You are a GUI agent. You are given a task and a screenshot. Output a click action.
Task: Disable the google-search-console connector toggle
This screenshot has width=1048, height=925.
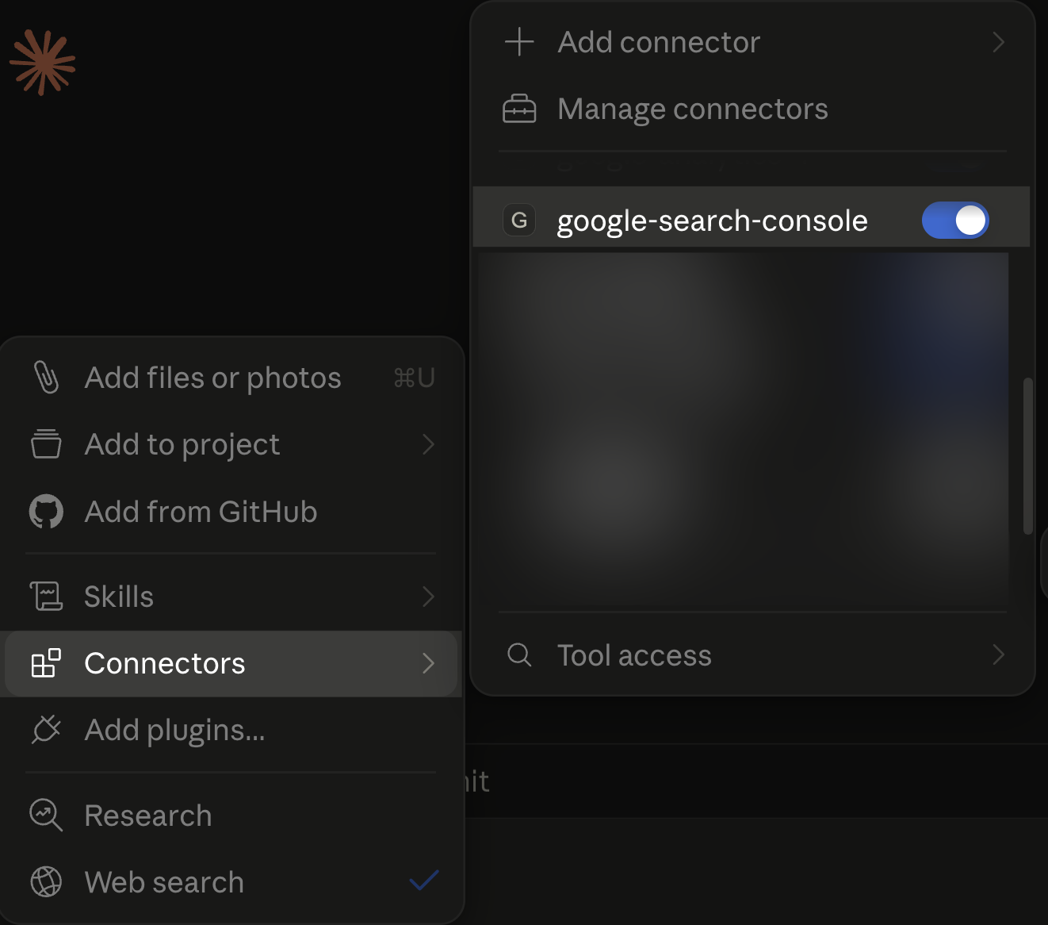pyautogui.click(x=955, y=220)
